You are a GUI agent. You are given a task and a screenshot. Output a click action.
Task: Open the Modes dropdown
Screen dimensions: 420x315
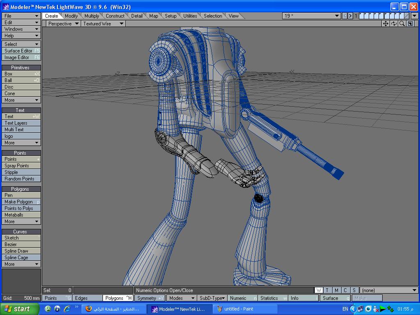[182, 298]
